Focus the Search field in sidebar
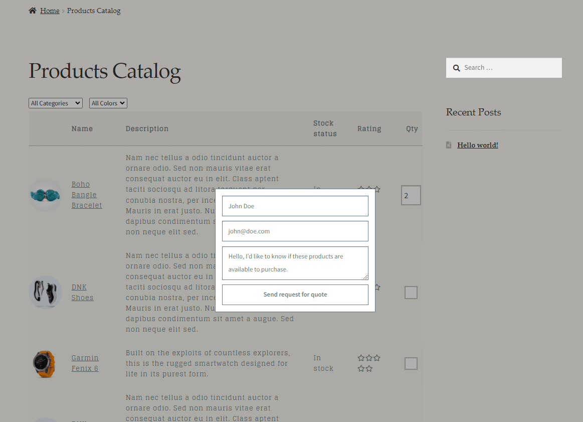This screenshot has height=422, width=583. [504, 68]
